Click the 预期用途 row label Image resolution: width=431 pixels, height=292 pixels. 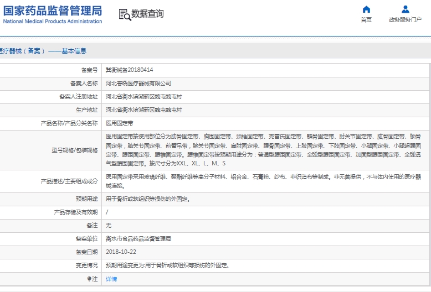click(86, 199)
